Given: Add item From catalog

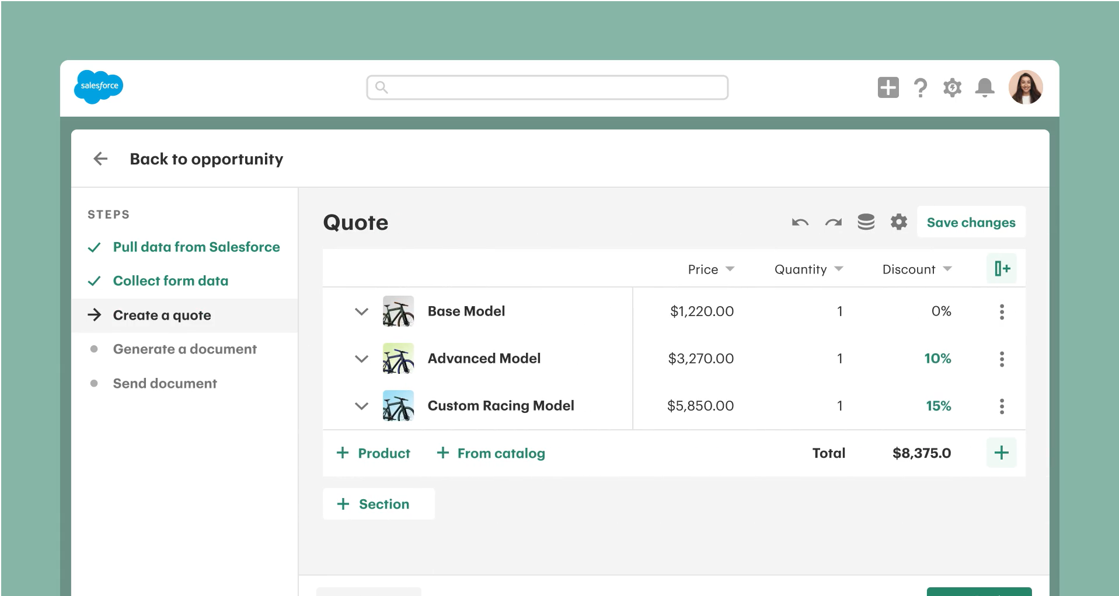Looking at the screenshot, I should pyautogui.click(x=491, y=453).
